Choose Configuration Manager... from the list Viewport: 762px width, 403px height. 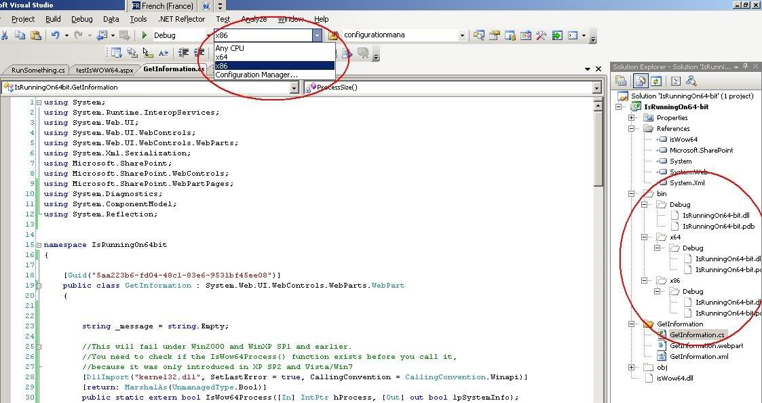click(x=275, y=75)
